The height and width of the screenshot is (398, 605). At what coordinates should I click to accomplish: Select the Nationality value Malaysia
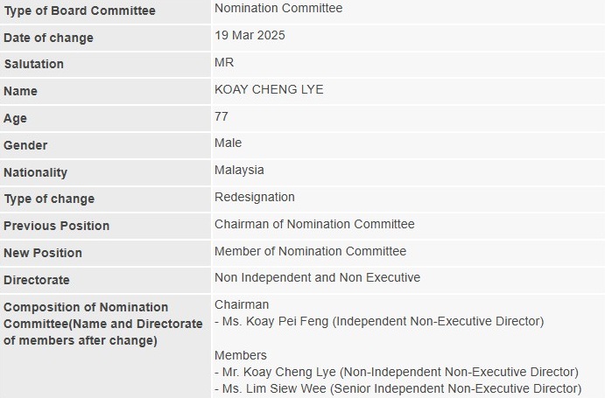239,170
